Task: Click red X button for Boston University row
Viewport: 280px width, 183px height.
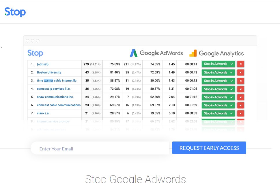Action: click(240, 72)
